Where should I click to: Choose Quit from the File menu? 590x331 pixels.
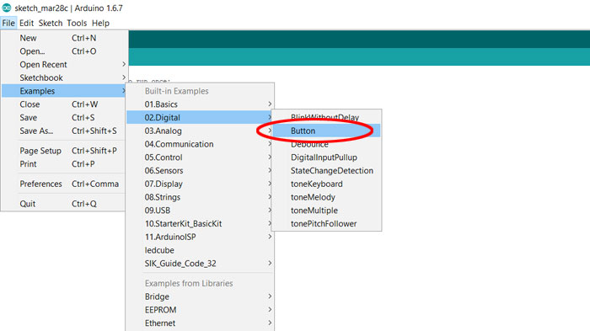pyautogui.click(x=64, y=204)
